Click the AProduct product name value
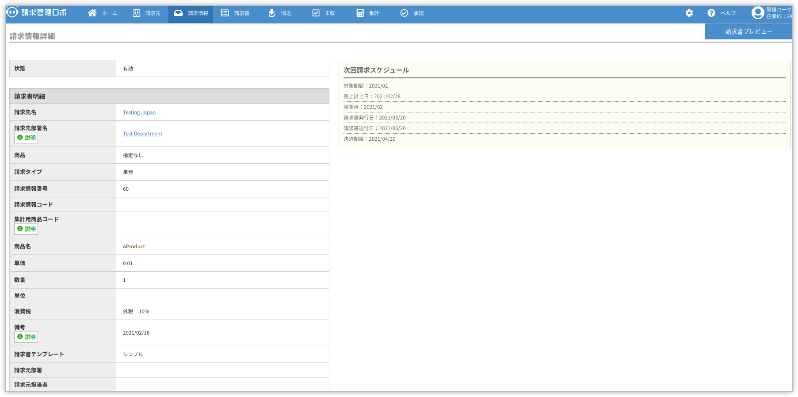The image size is (798, 397). [134, 247]
